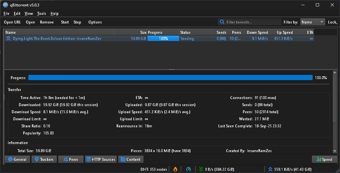Screen dimensions: 340x173
Task: Click green download arrows icon in status bar
Action: (201, 169)
